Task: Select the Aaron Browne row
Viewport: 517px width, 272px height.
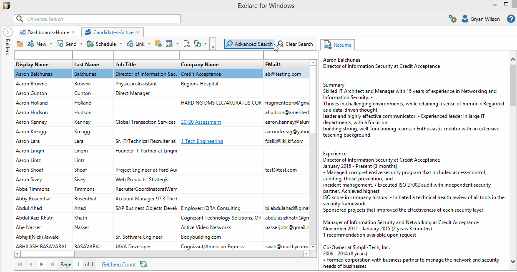Action: pyautogui.click(x=162, y=84)
